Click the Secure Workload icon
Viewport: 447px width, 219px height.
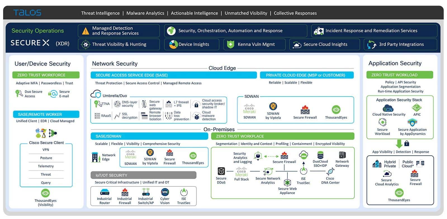click(382, 122)
